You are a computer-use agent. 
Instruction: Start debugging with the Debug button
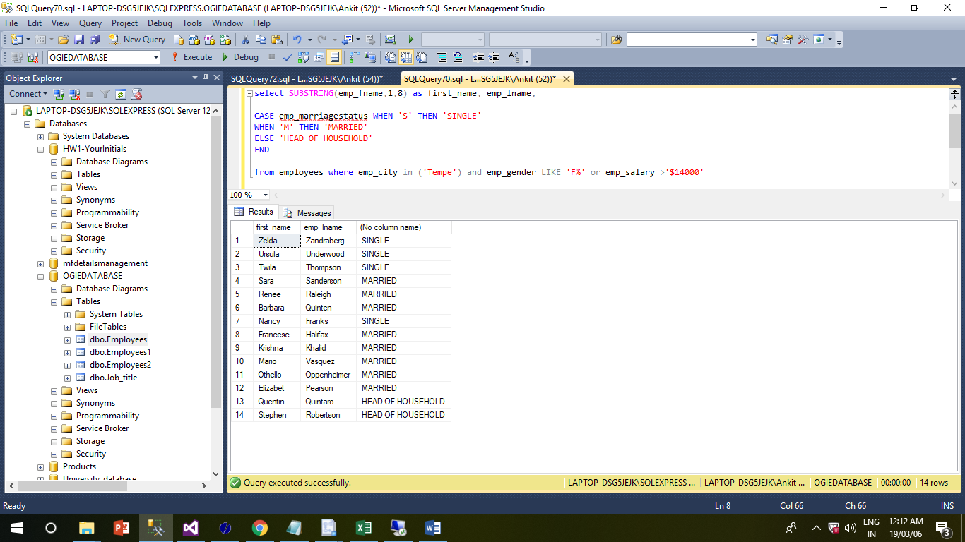point(240,57)
